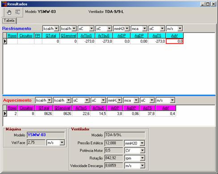Sort by QTotal column header in Resfriamento
Viewport: 218px width, 174px height.
click(51, 36)
